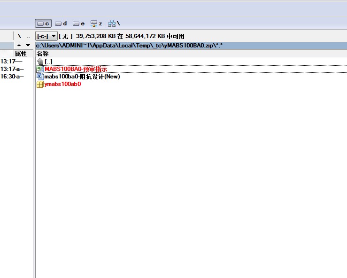
Task: Click the parent directory dots button
Action: click(28, 36)
